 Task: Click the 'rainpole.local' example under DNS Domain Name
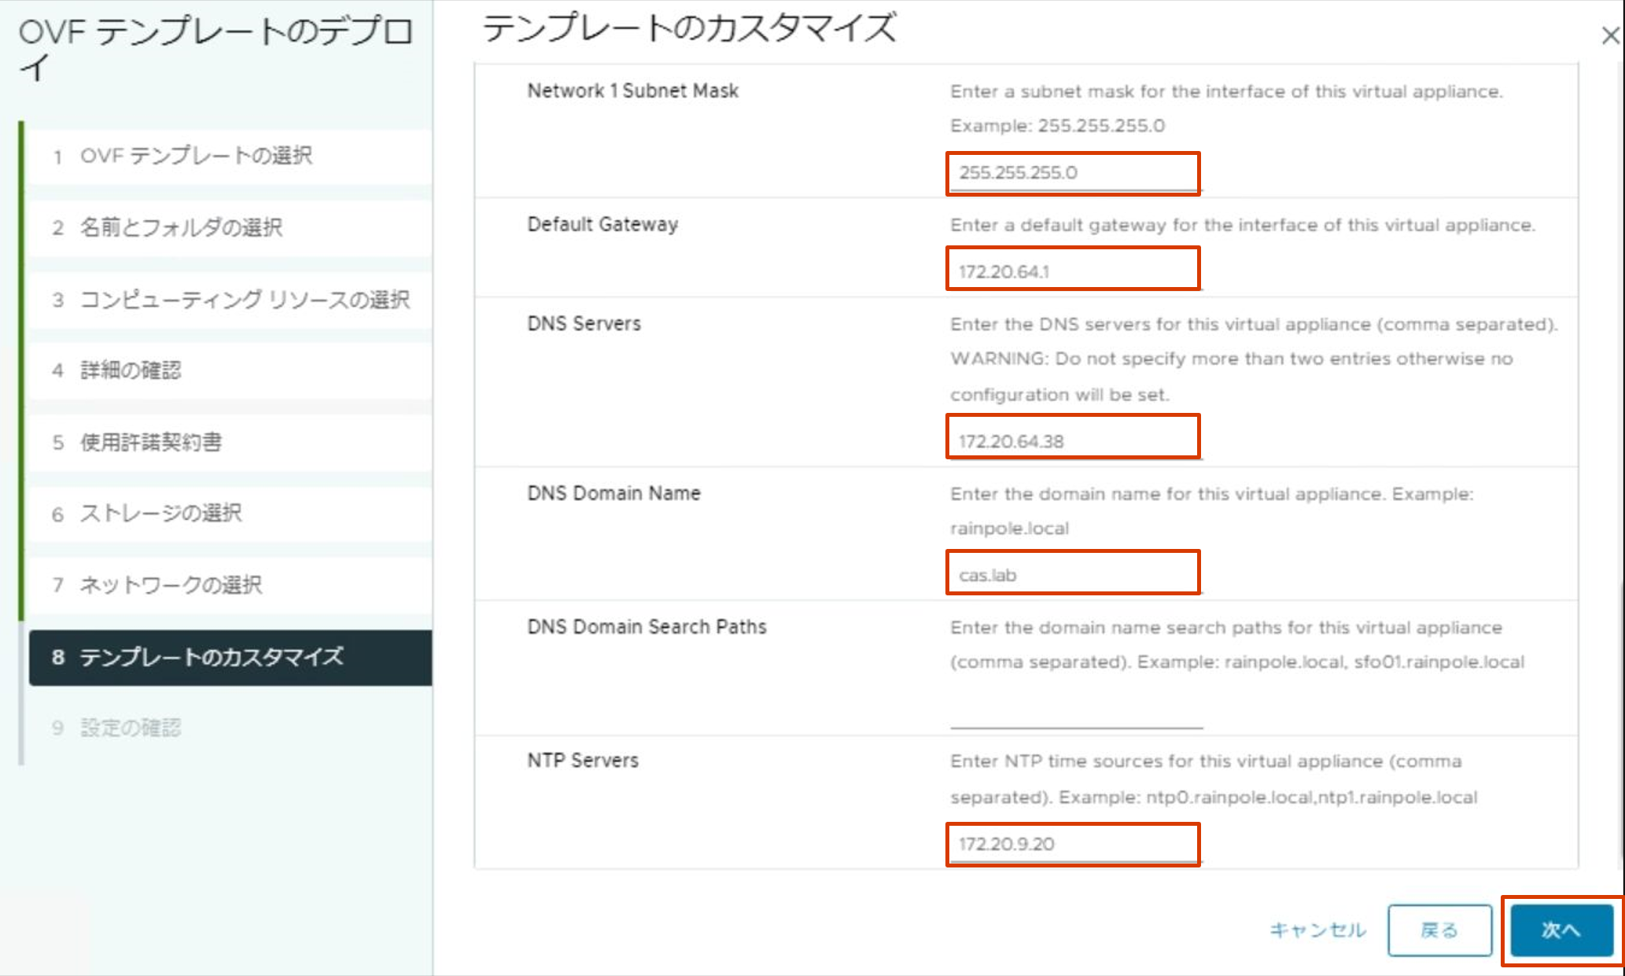(x=1009, y=529)
